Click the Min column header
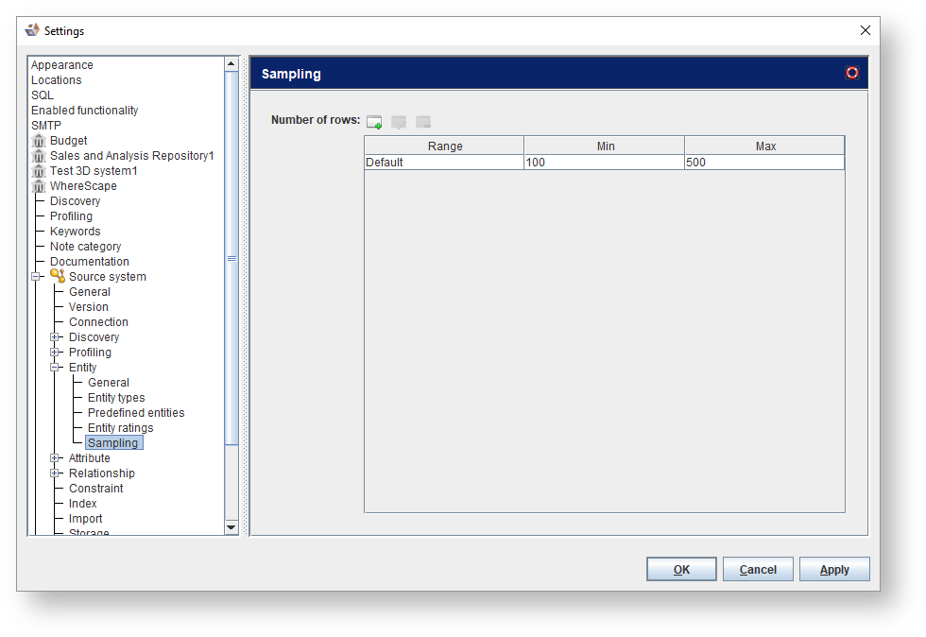Viewport: 926px width, 637px height. (605, 146)
